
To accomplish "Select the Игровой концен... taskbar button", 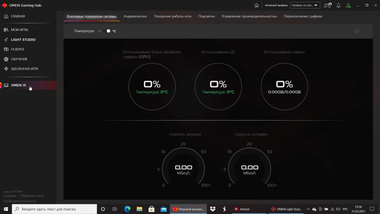I will 188,209.
